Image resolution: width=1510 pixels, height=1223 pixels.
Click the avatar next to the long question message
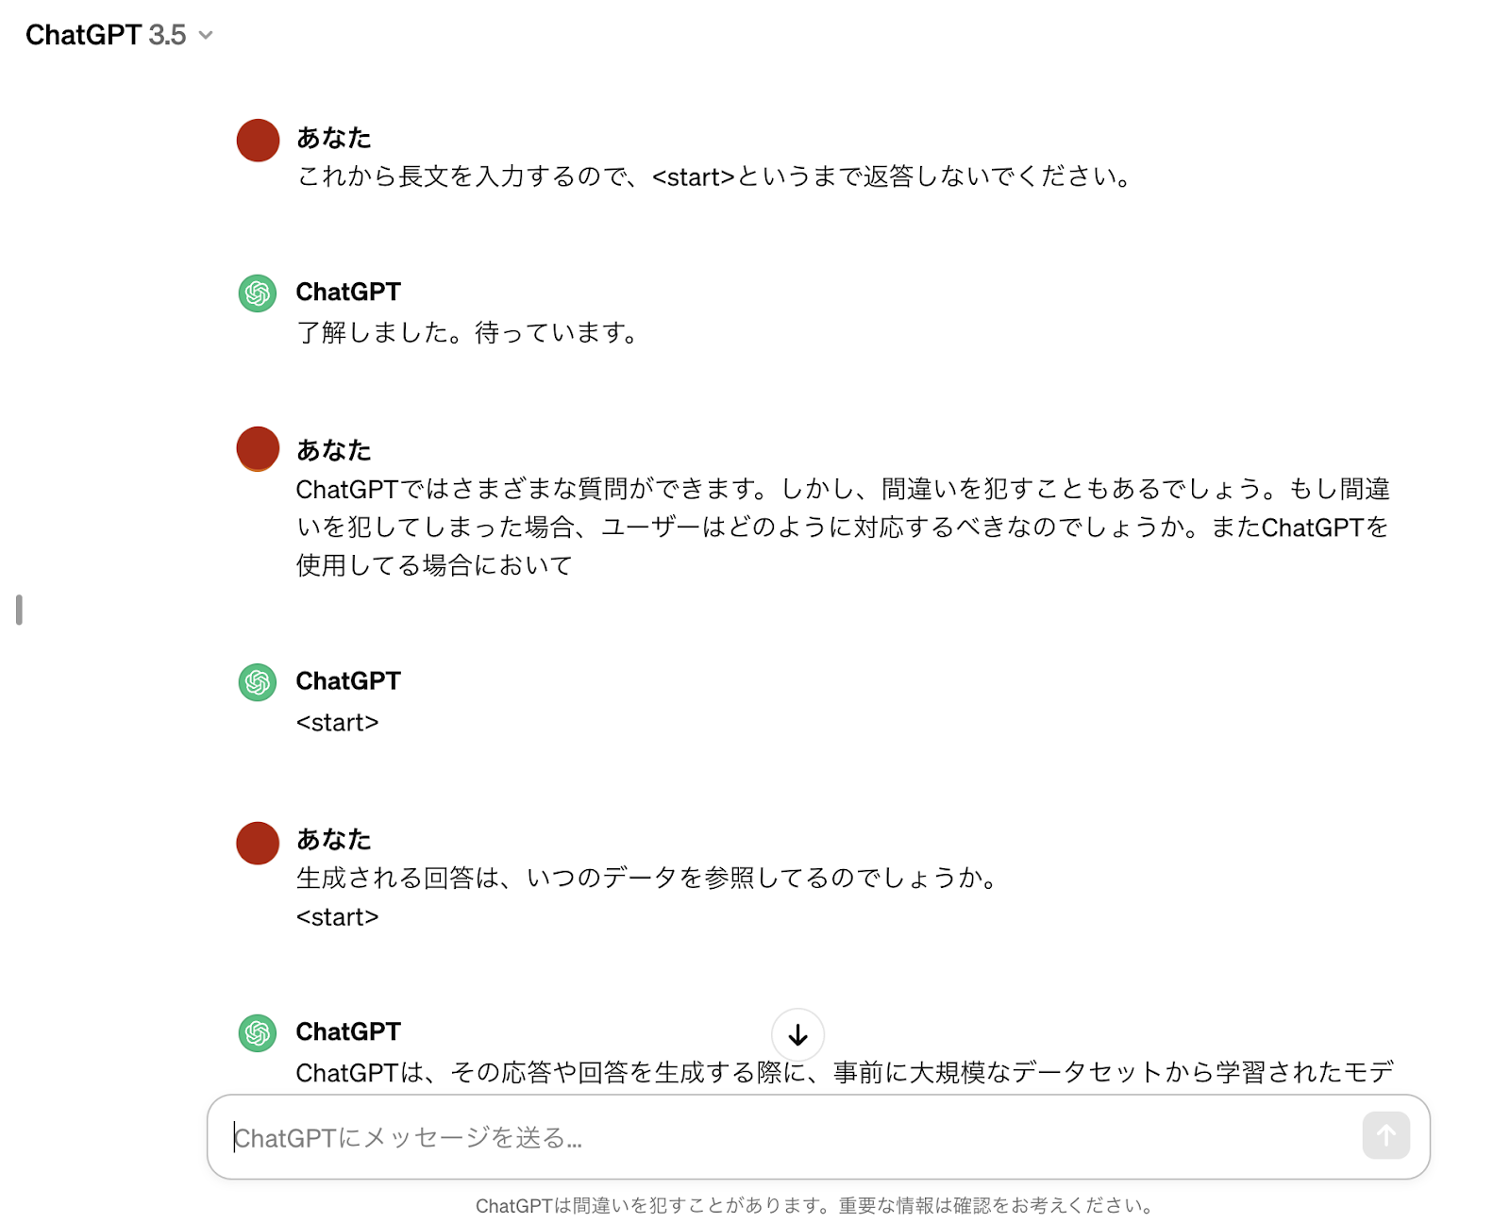(257, 449)
